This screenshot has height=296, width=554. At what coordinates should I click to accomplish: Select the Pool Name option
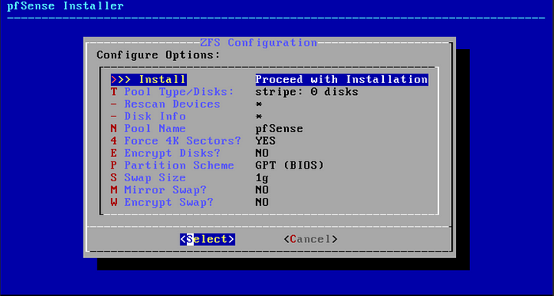click(149, 128)
